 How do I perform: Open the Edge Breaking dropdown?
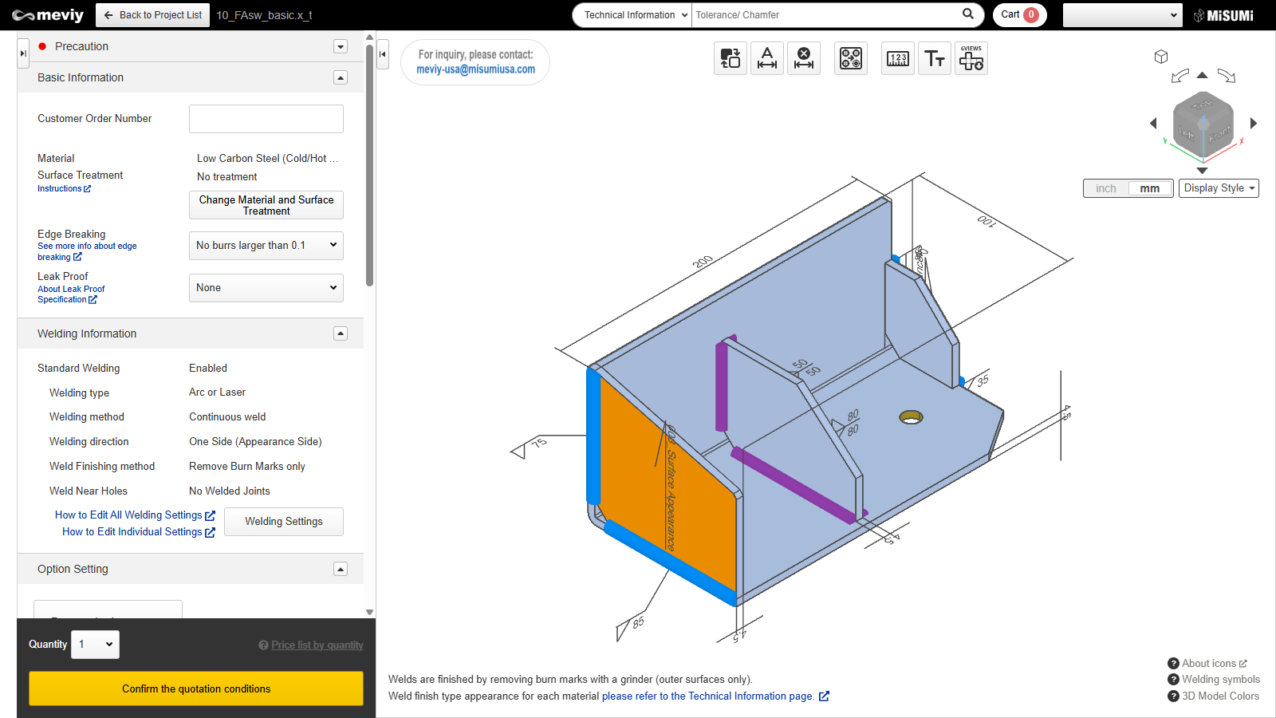coord(266,246)
